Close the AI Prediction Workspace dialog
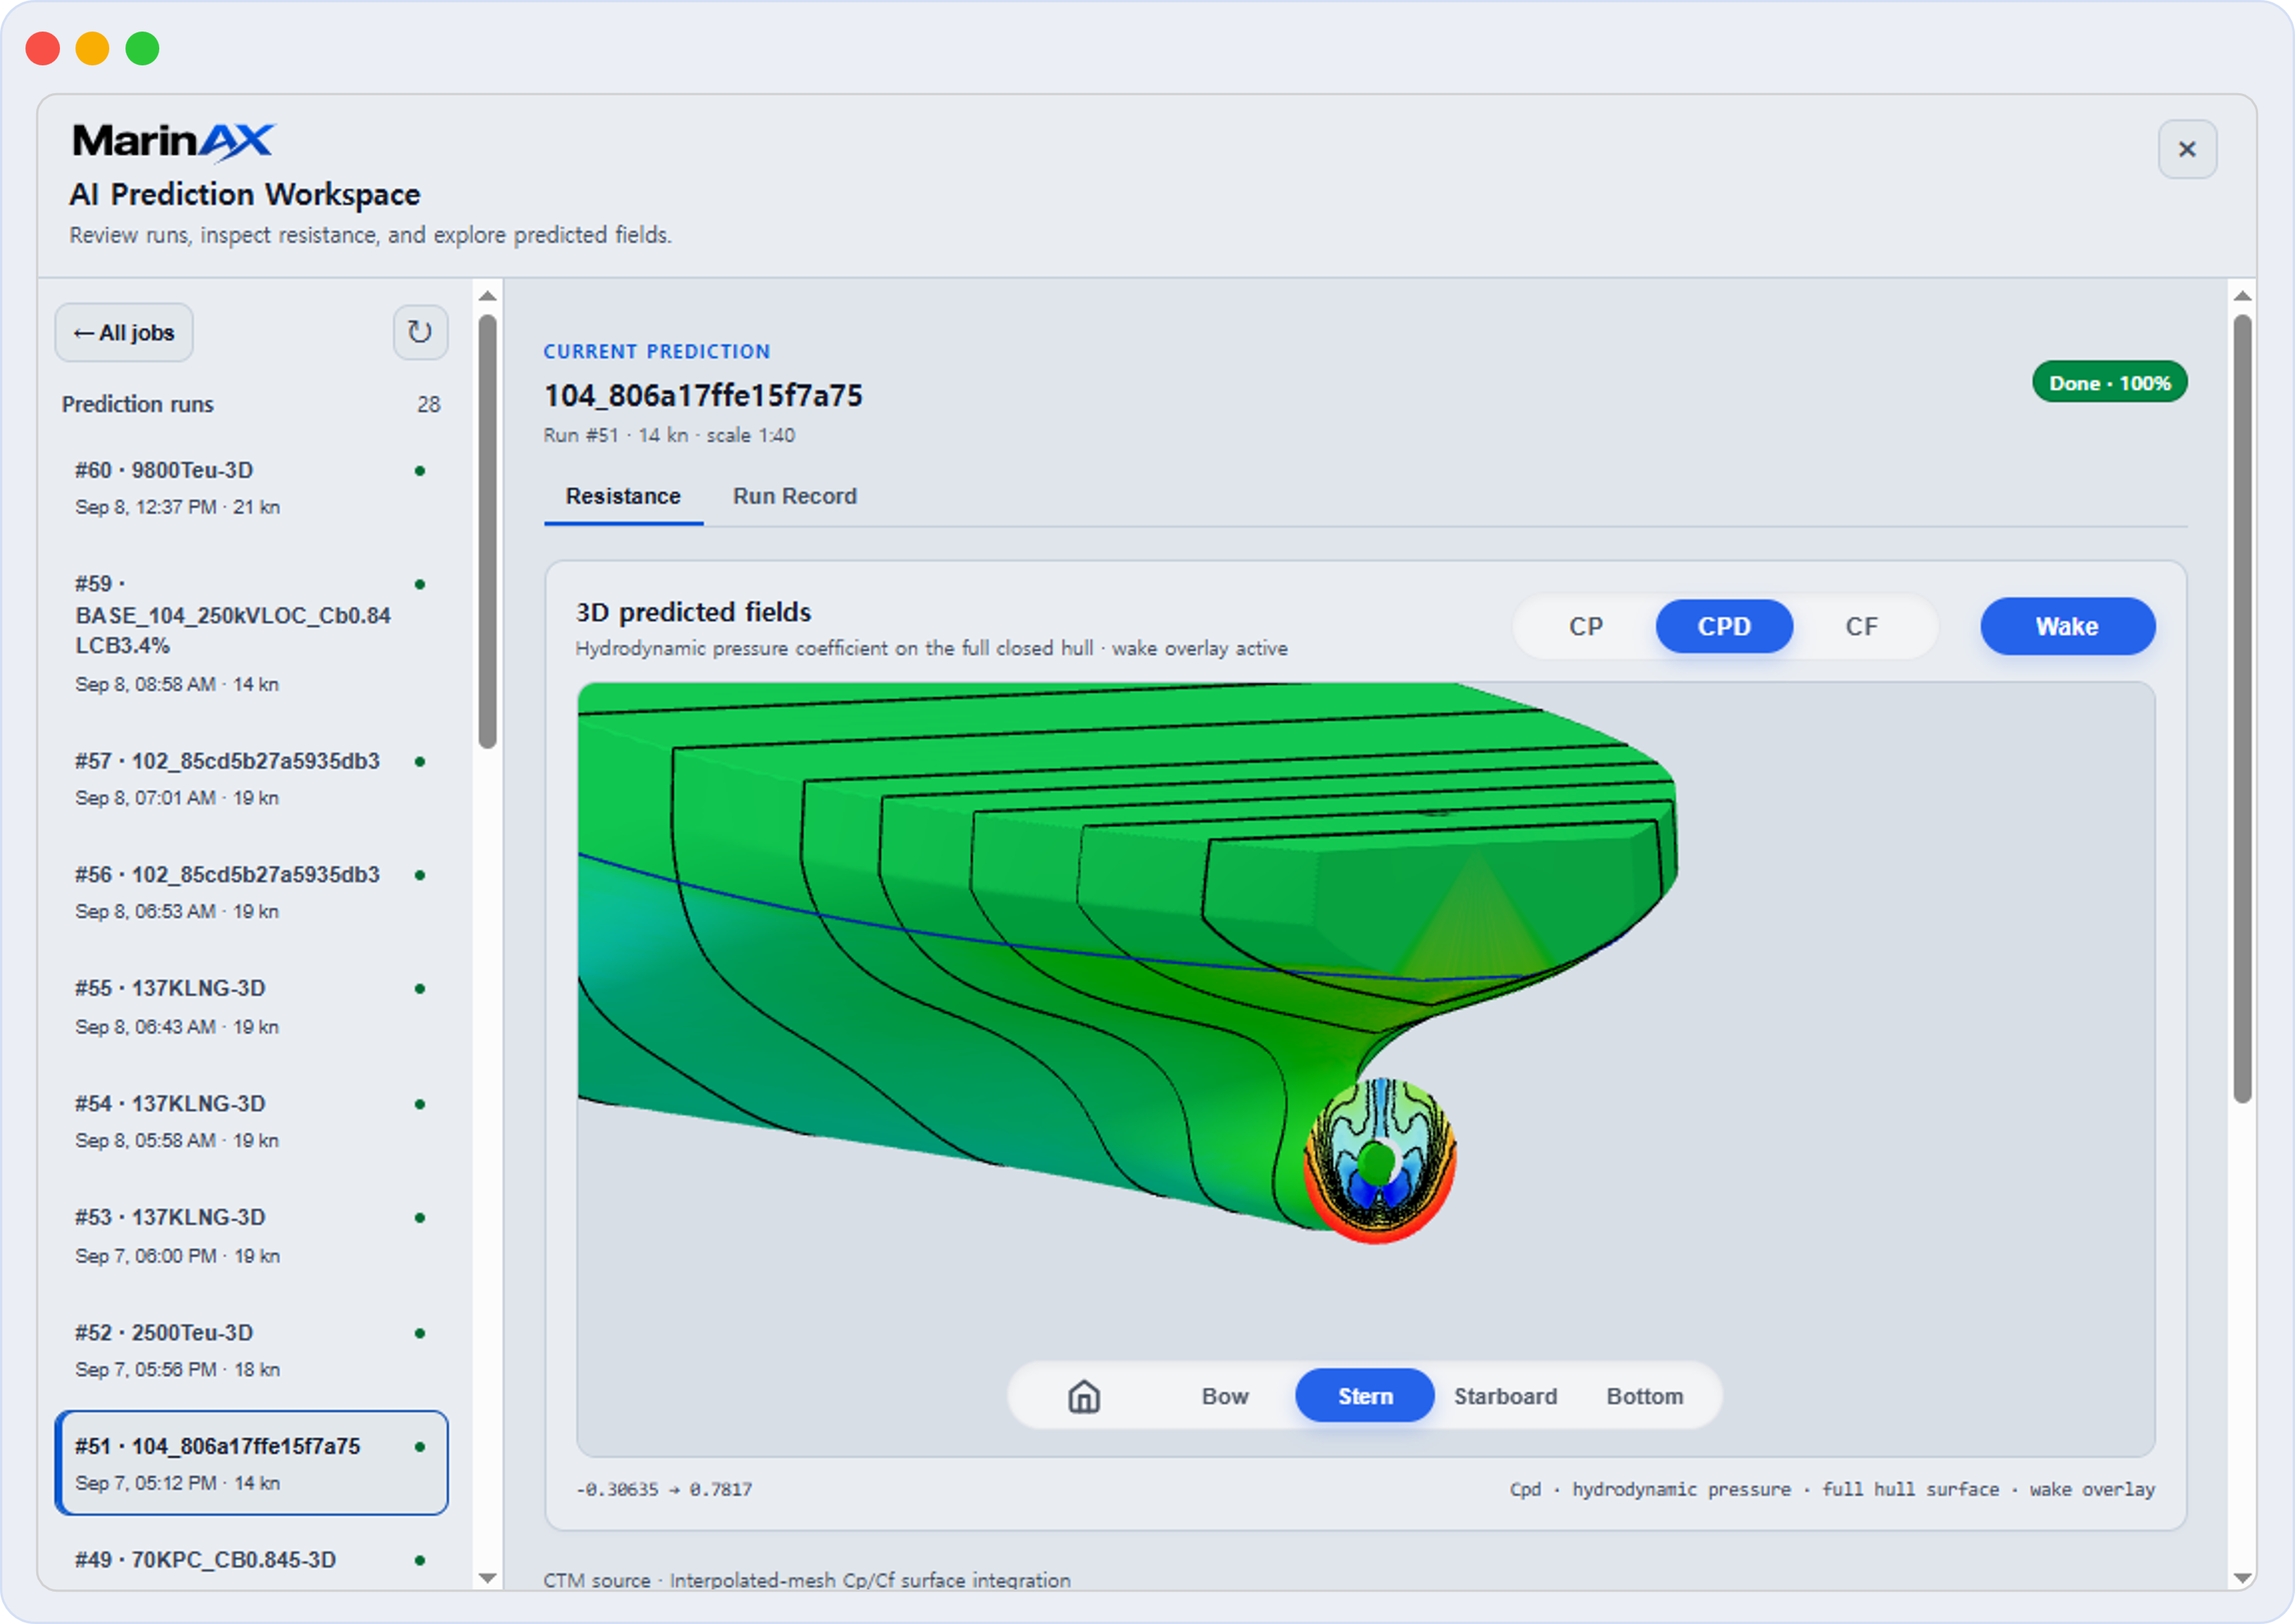The image size is (2295, 1624). click(2187, 149)
